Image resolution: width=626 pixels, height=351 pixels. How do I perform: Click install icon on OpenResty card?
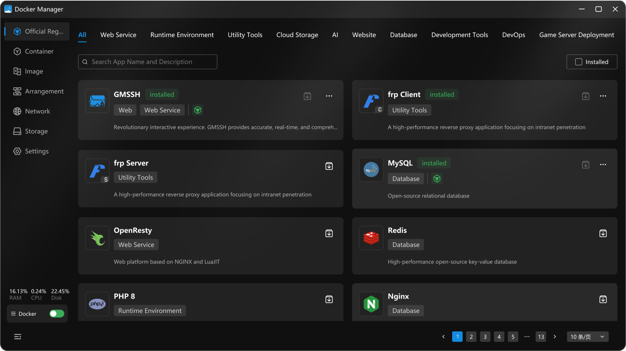[x=329, y=233]
